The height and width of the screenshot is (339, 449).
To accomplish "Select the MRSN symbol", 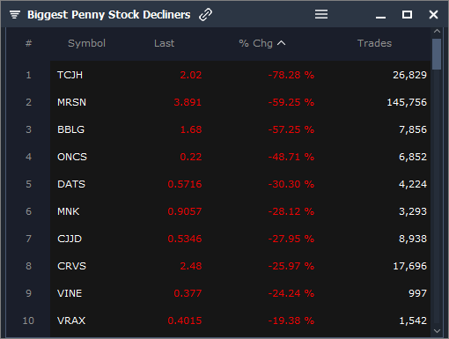I will click(x=71, y=102).
